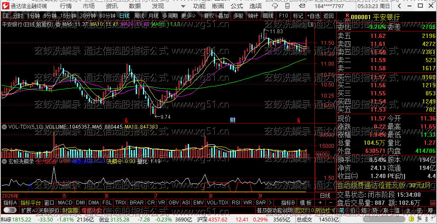Click the 统计 statistics button
Screen dimensions: 437x224
(253, 16)
